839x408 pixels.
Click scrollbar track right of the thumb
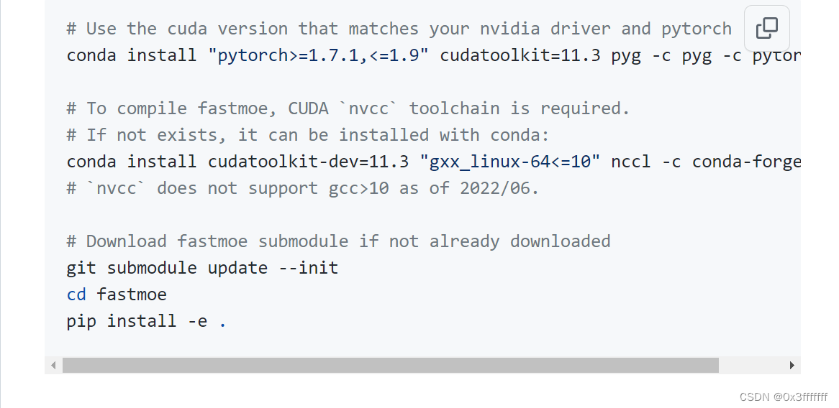[751, 366]
